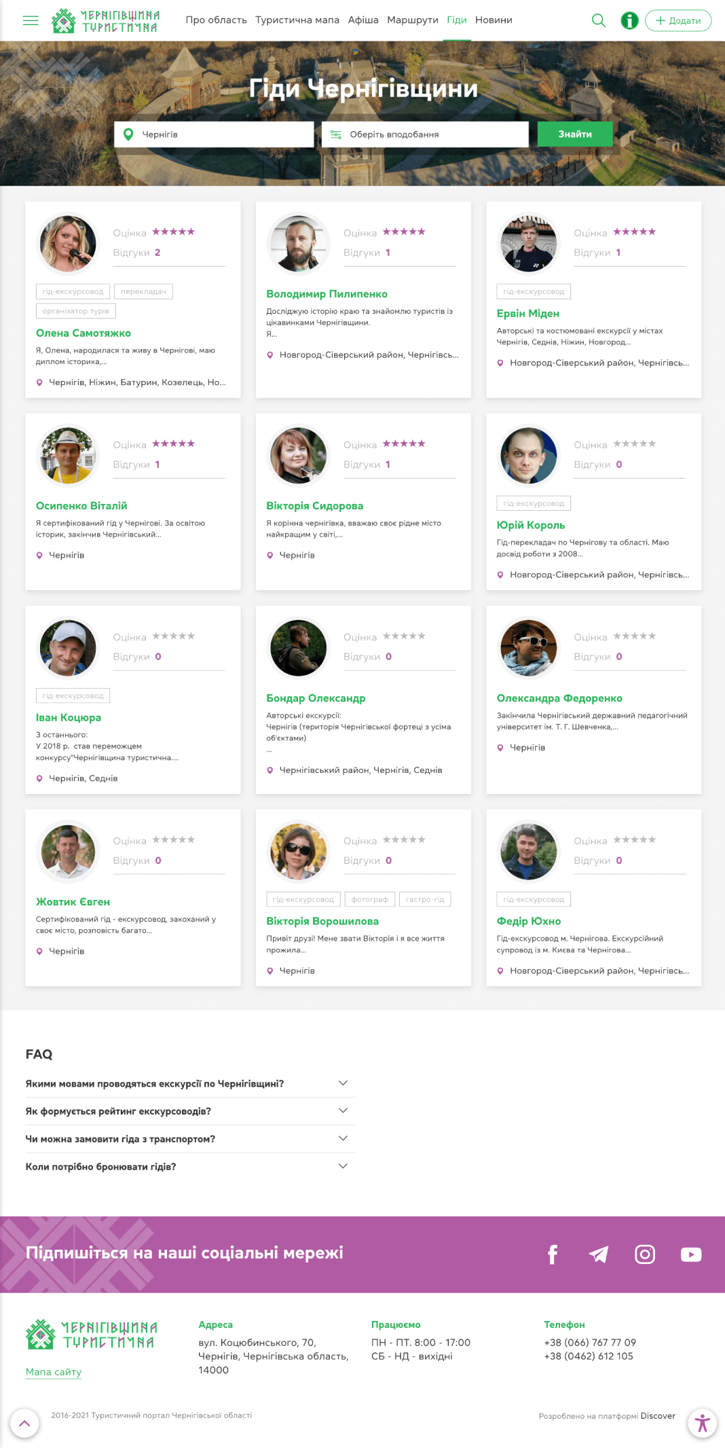Open the Instagram social icon

click(644, 1254)
